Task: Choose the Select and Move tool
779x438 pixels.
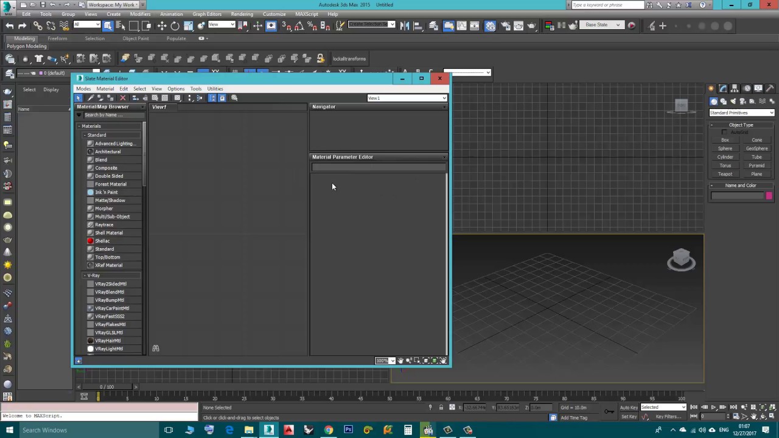Action: (x=162, y=26)
